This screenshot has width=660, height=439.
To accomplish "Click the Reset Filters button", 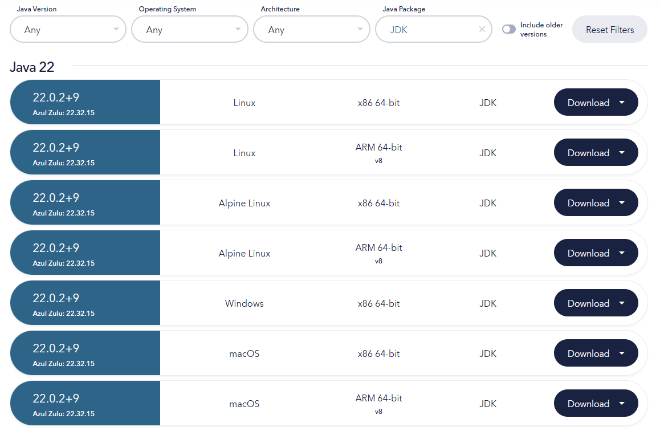I will coord(609,30).
